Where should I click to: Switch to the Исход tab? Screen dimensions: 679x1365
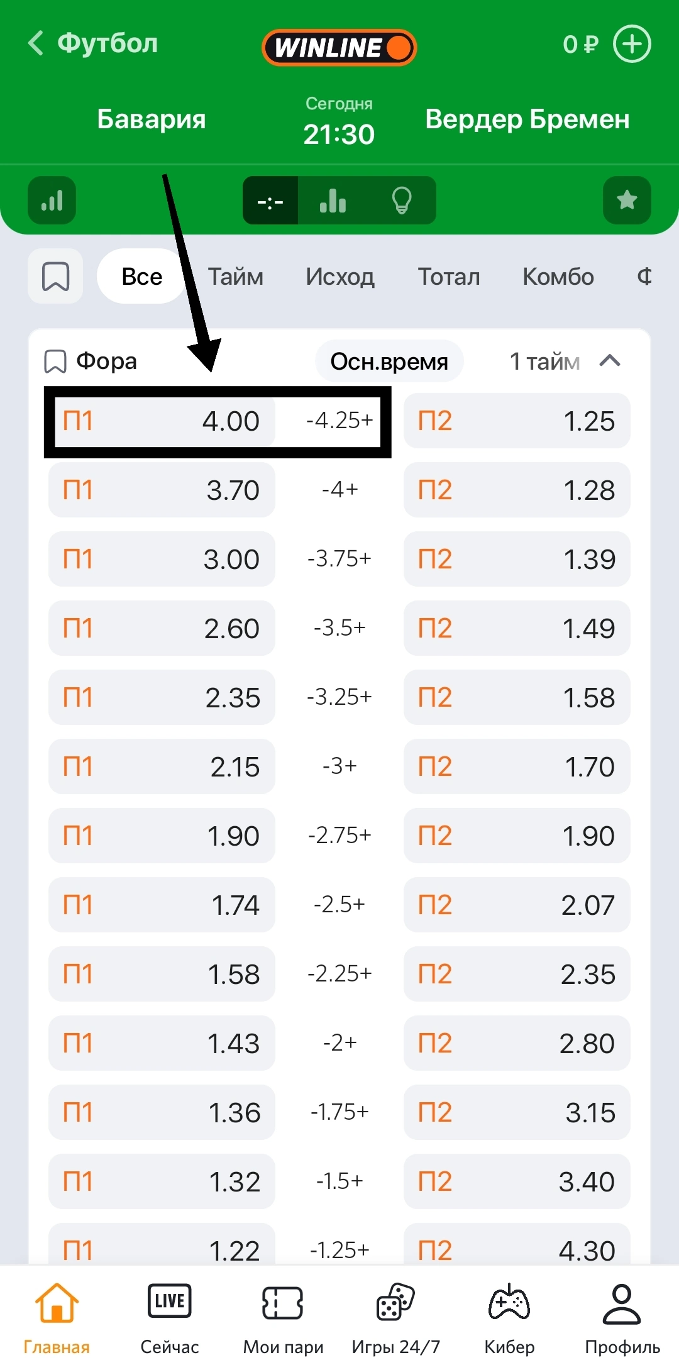(x=340, y=277)
